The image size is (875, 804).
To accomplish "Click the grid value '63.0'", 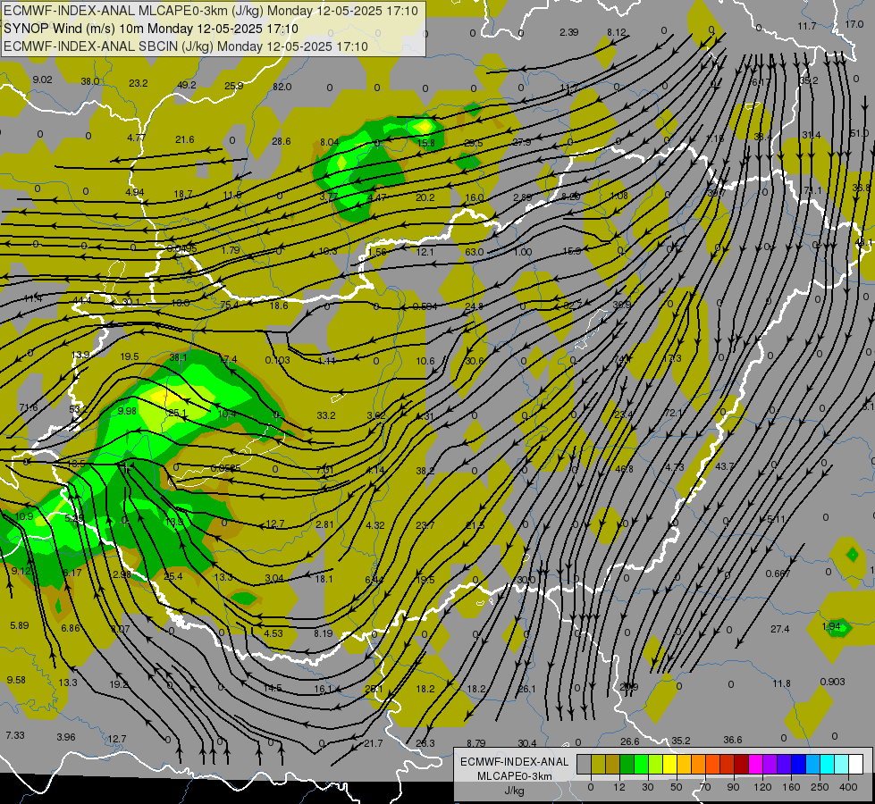I will (x=475, y=252).
